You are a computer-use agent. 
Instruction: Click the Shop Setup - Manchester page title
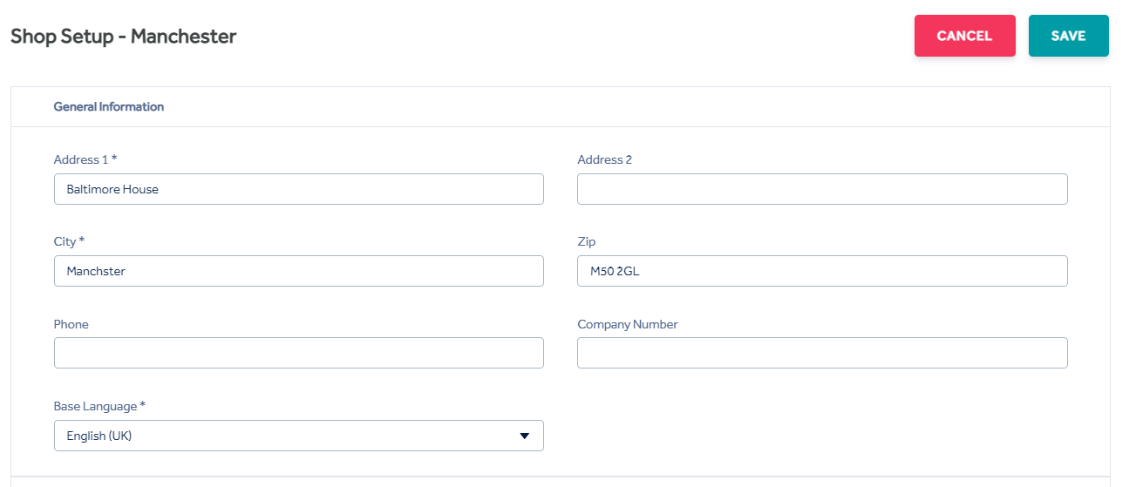(123, 37)
